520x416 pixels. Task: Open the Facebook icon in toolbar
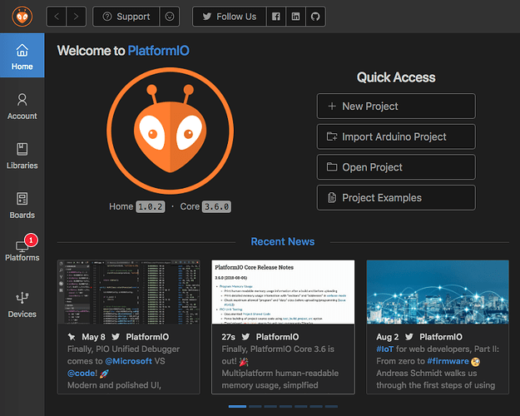click(x=276, y=17)
